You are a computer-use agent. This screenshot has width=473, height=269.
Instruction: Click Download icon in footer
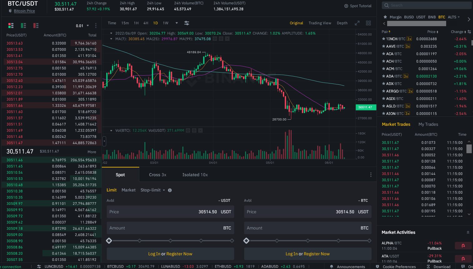coord(428,267)
